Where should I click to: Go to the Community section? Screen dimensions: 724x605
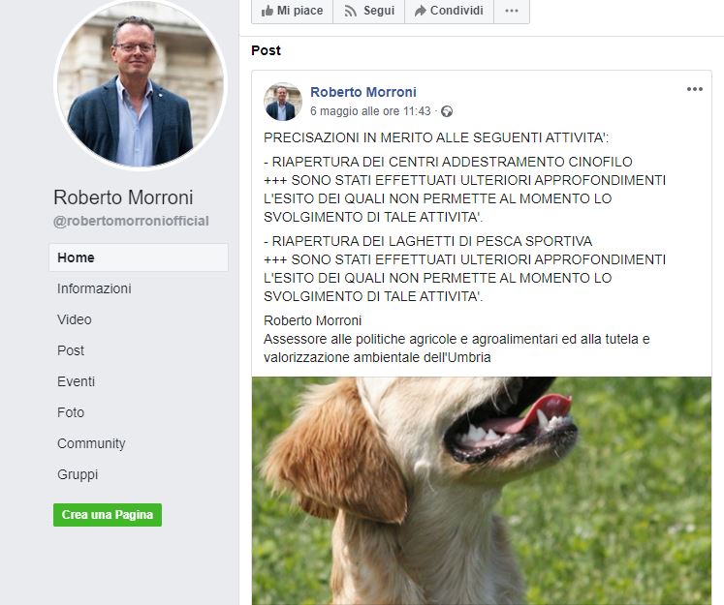91,443
